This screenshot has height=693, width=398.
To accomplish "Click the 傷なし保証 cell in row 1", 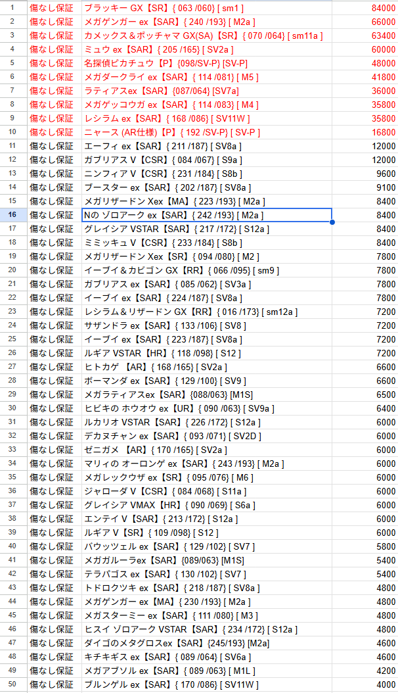I will tap(55, 8).
